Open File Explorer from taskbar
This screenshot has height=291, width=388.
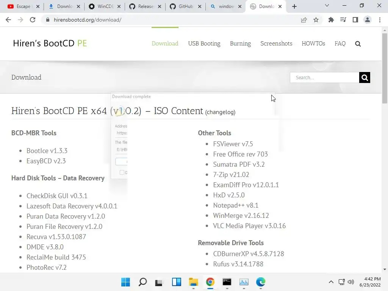(x=193, y=282)
